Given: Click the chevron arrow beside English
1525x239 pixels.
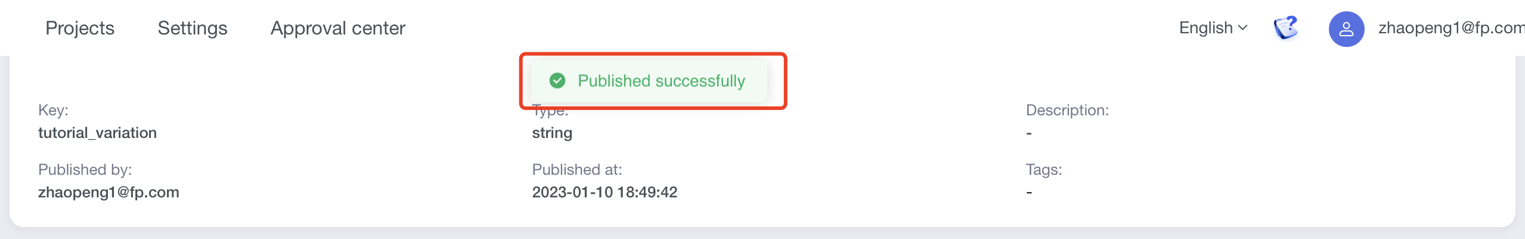Looking at the screenshot, I should pos(1243,28).
